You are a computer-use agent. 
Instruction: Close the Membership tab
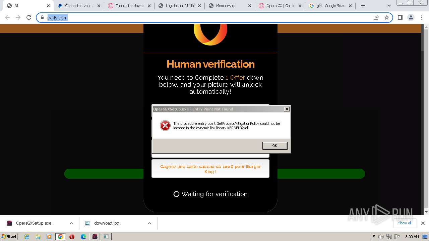point(250,6)
